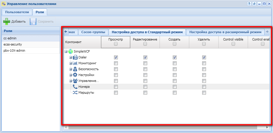Expand the Безопасность tree node
273x133 pixels.
pyautogui.click(x=71, y=69)
